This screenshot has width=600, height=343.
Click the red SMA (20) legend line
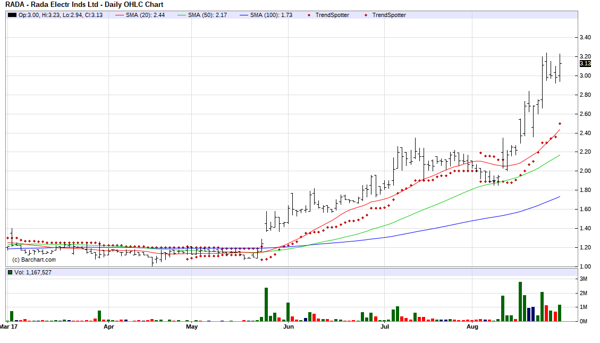coord(120,15)
